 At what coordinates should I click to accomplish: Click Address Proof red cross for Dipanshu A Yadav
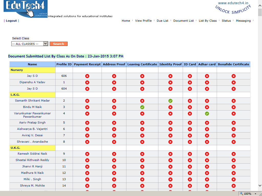[x=114, y=82]
